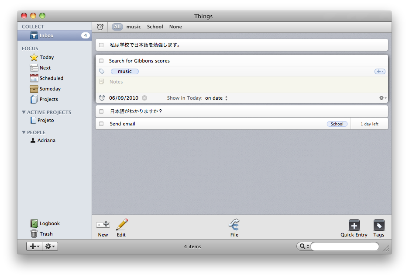This screenshot has height=278, width=409.
Task: Open the Tags icon in toolbar
Action: [x=379, y=225]
